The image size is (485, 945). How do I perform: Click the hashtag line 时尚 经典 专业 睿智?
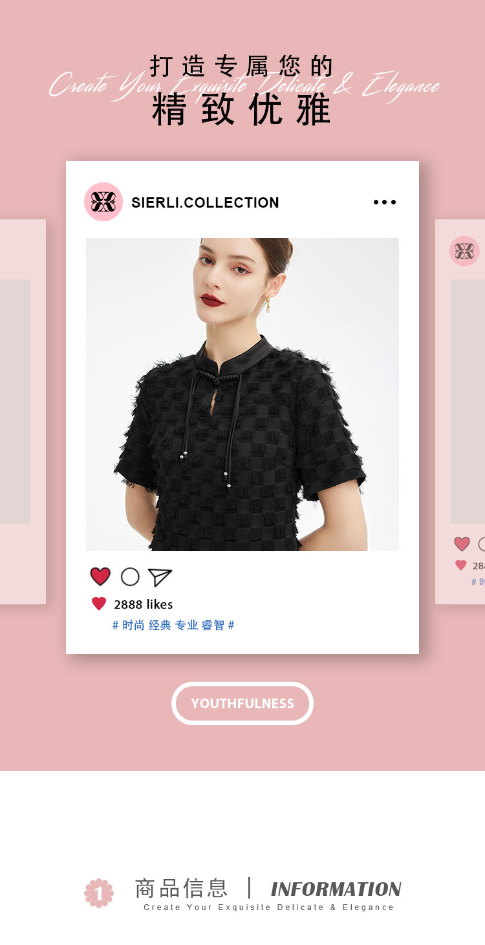[x=173, y=625]
